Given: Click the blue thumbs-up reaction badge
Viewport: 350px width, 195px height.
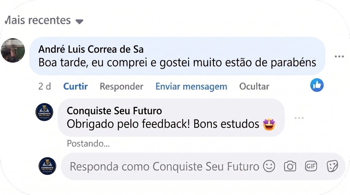Looking at the screenshot, I should tap(317, 85).
